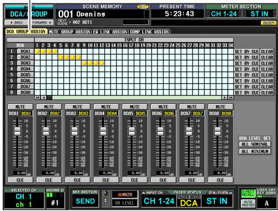Edit the yellow DCA1 name label
This screenshot has width=278, height=211.
[x=27, y=113]
